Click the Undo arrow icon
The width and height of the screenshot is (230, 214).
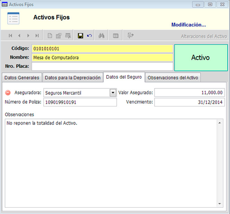click(x=90, y=36)
